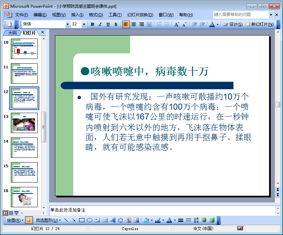The width and height of the screenshot is (283, 235).
Task: Open the 自选图形(U) autoshapes menu
Action: (x=48, y=220)
